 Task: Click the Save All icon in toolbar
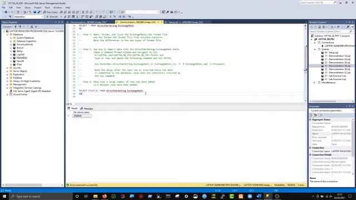(39, 12)
